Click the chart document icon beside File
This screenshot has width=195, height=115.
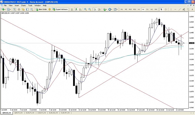(2, 6)
